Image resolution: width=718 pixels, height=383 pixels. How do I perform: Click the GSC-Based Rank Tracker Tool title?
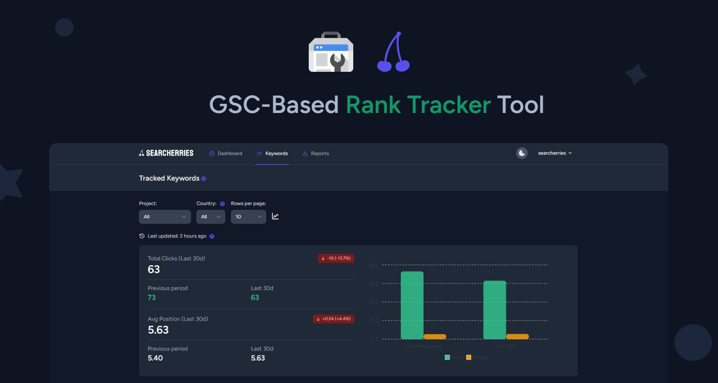[377, 105]
